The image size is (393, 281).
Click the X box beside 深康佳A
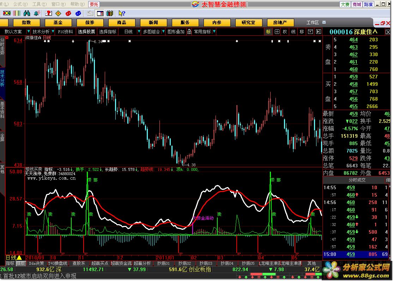(388, 32)
